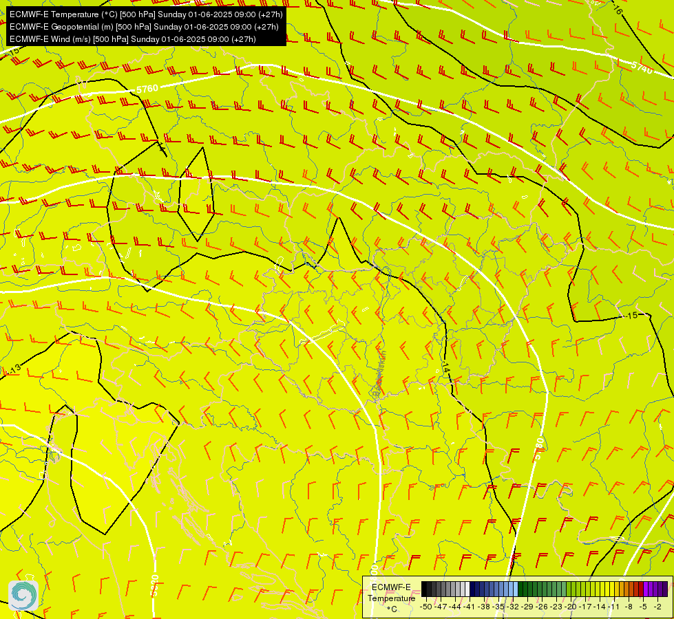The height and width of the screenshot is (619, 674).
Task: Click the -50 legend tick label
Action: coord(426,607)
